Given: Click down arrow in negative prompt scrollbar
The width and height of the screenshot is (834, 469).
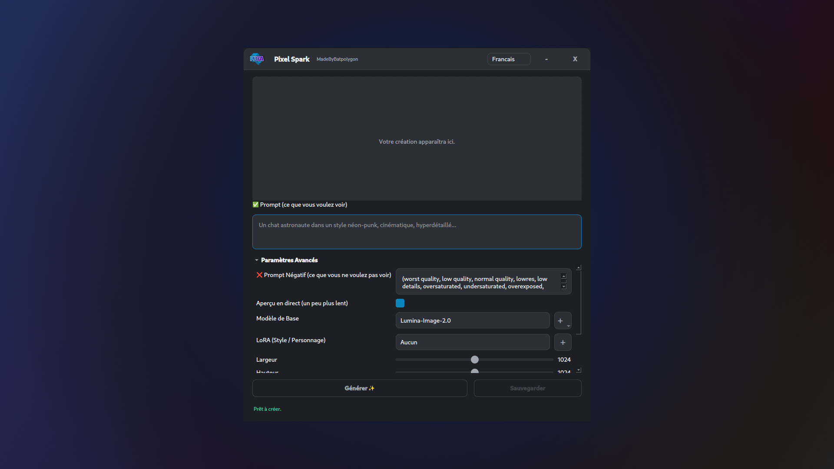Looking at the screenshot, I should 564,287.
